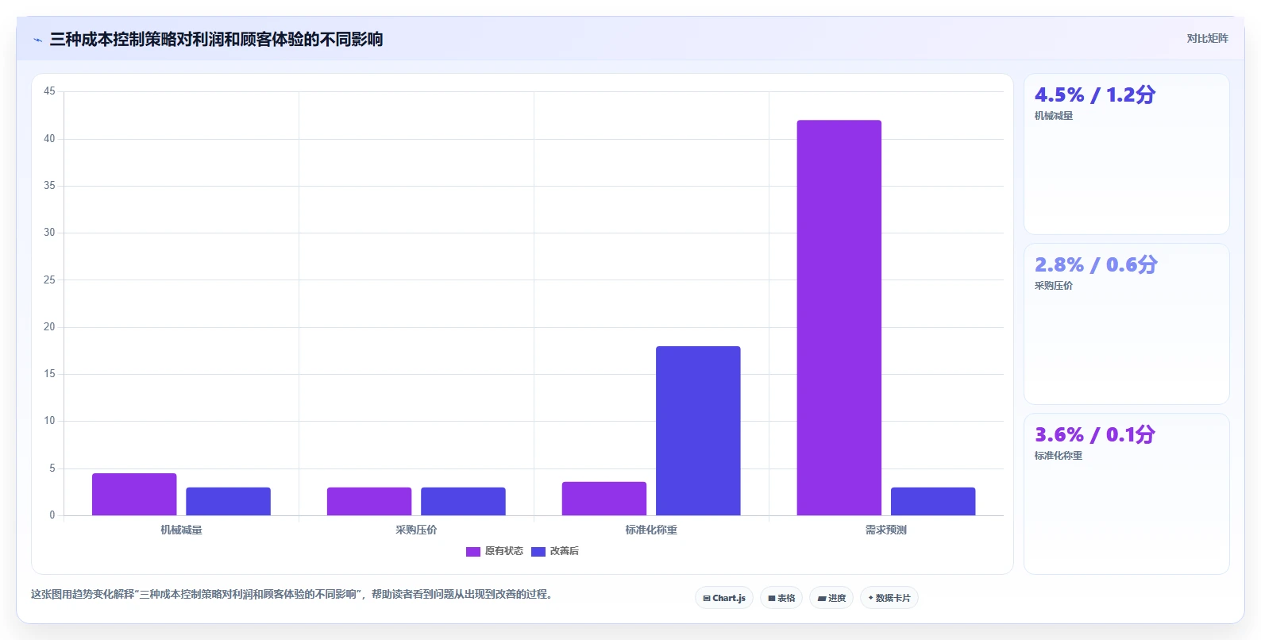This screenshot has width=1261, height=640.
Task: Open the 2.8% / 0.6分 card
Action: pos(1126,324)
